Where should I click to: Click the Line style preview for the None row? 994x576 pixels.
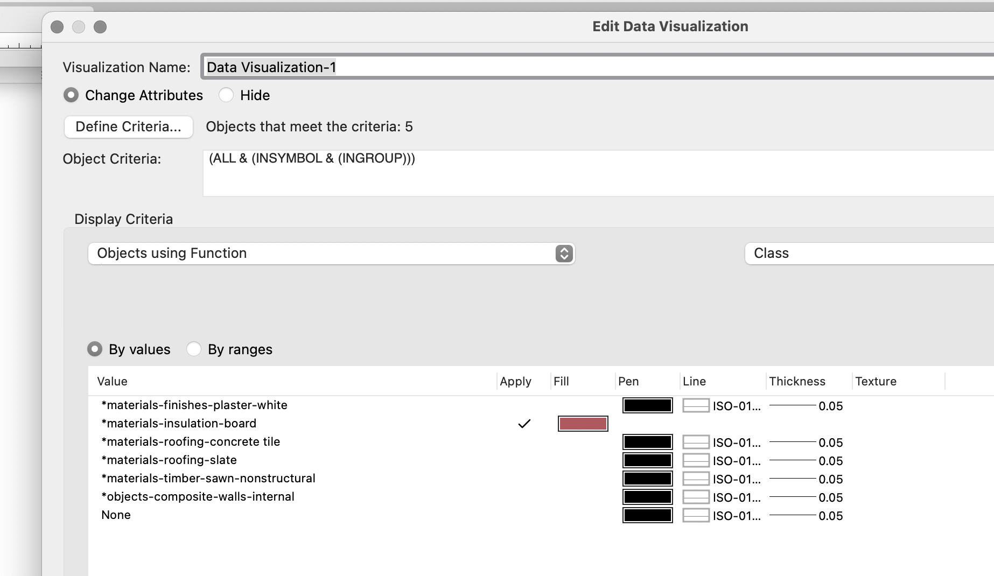(x=695, y=515)
